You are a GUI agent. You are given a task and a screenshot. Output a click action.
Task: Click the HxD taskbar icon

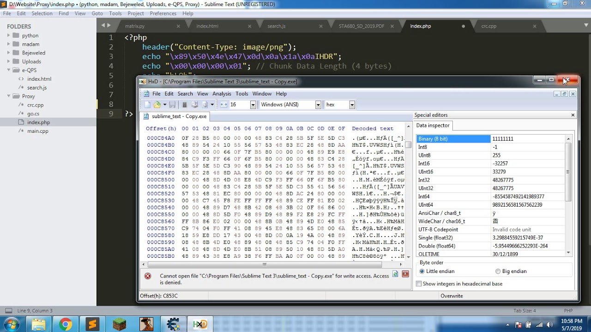(200, 324)
